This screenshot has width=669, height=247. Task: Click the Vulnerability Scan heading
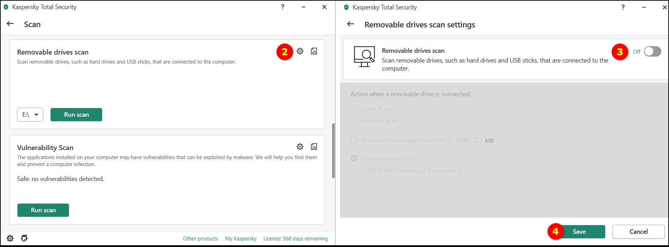(45, 148)
